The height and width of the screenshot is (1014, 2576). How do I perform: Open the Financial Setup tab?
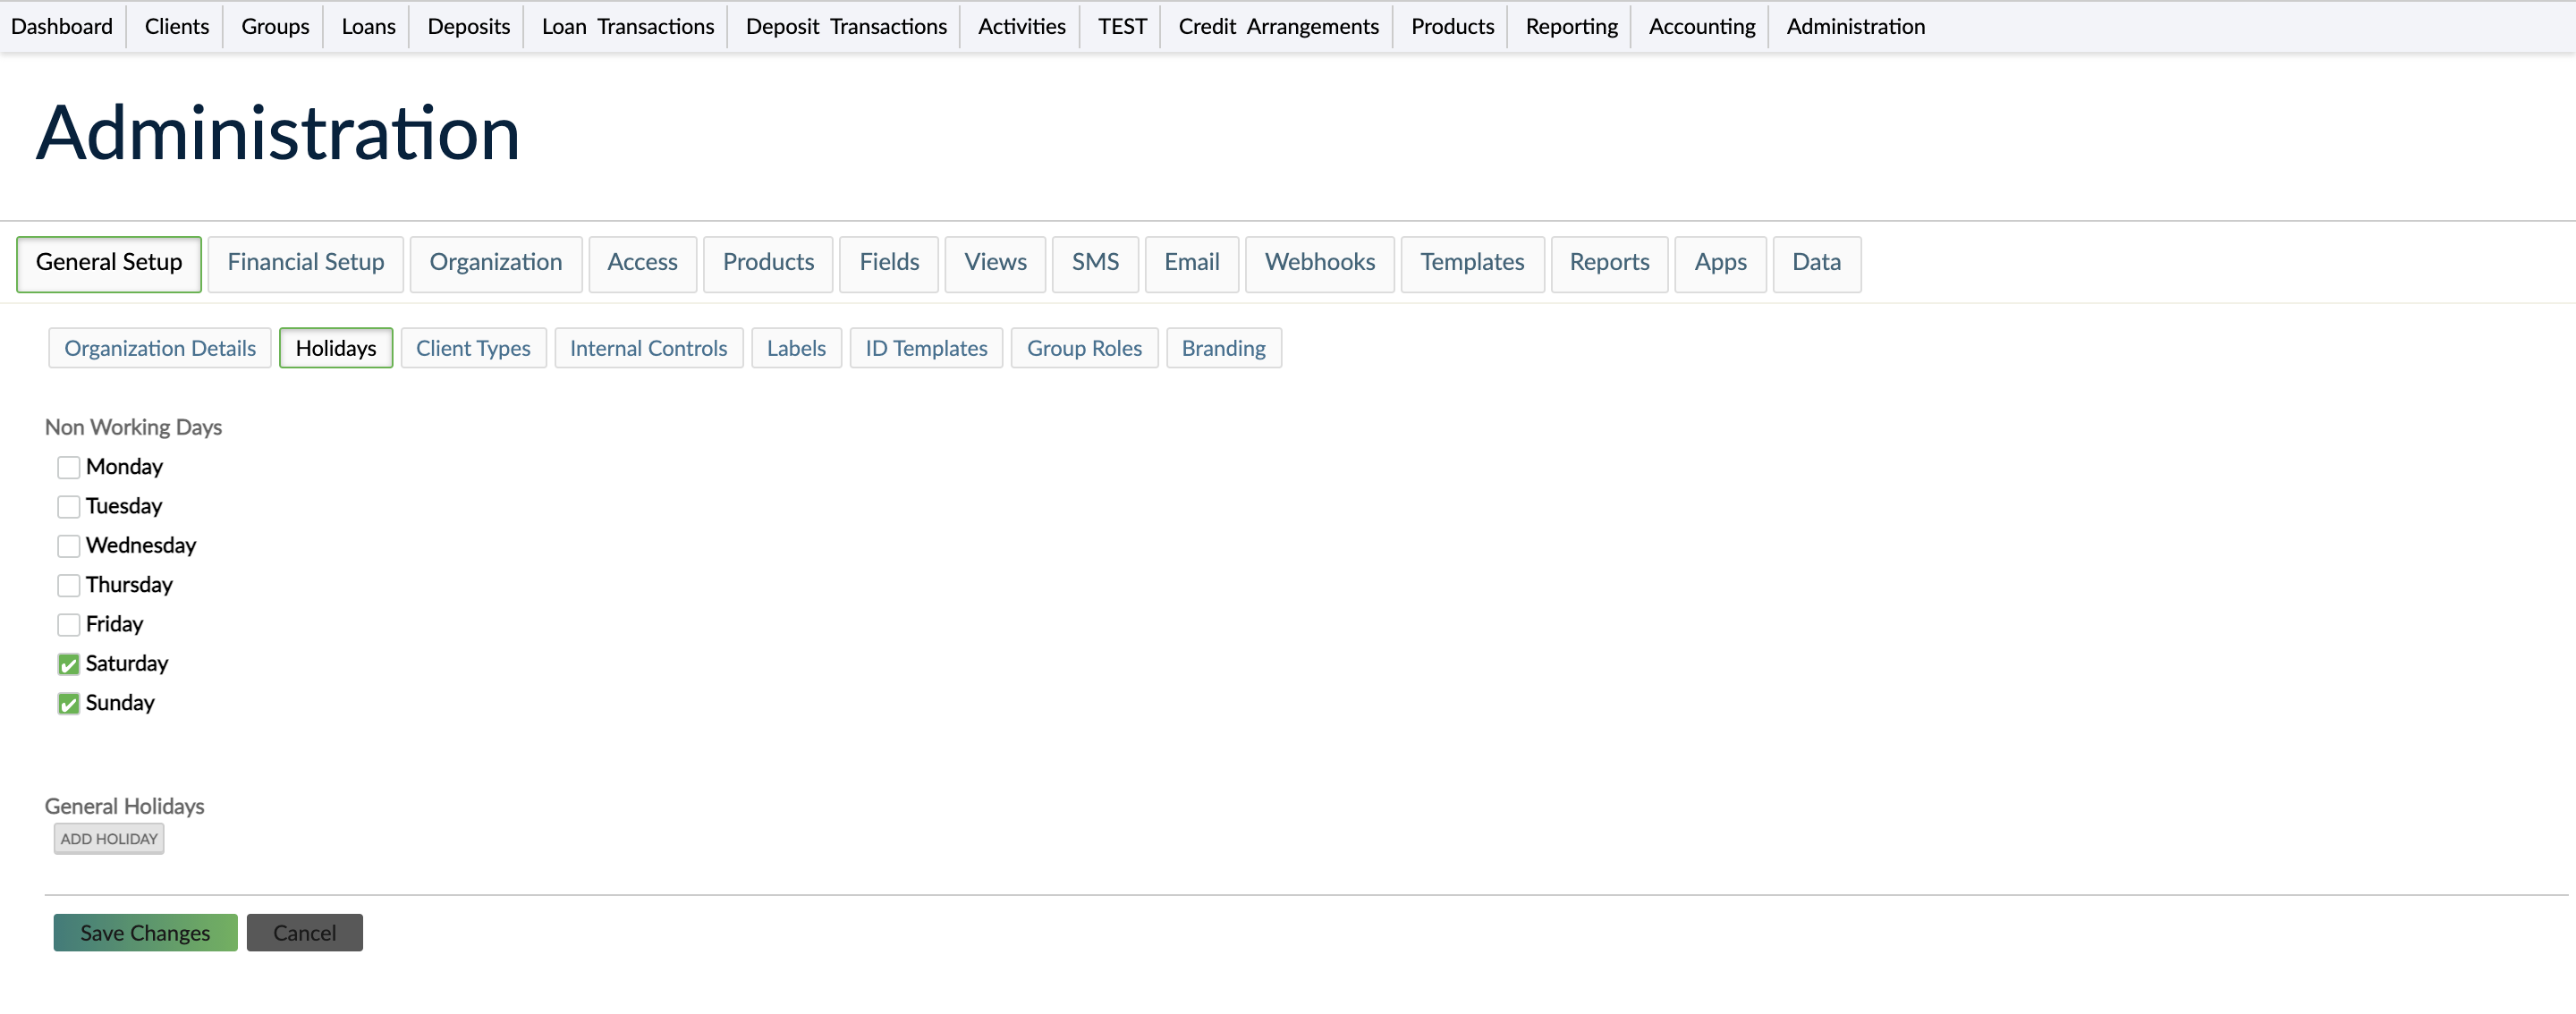point(305,263)
